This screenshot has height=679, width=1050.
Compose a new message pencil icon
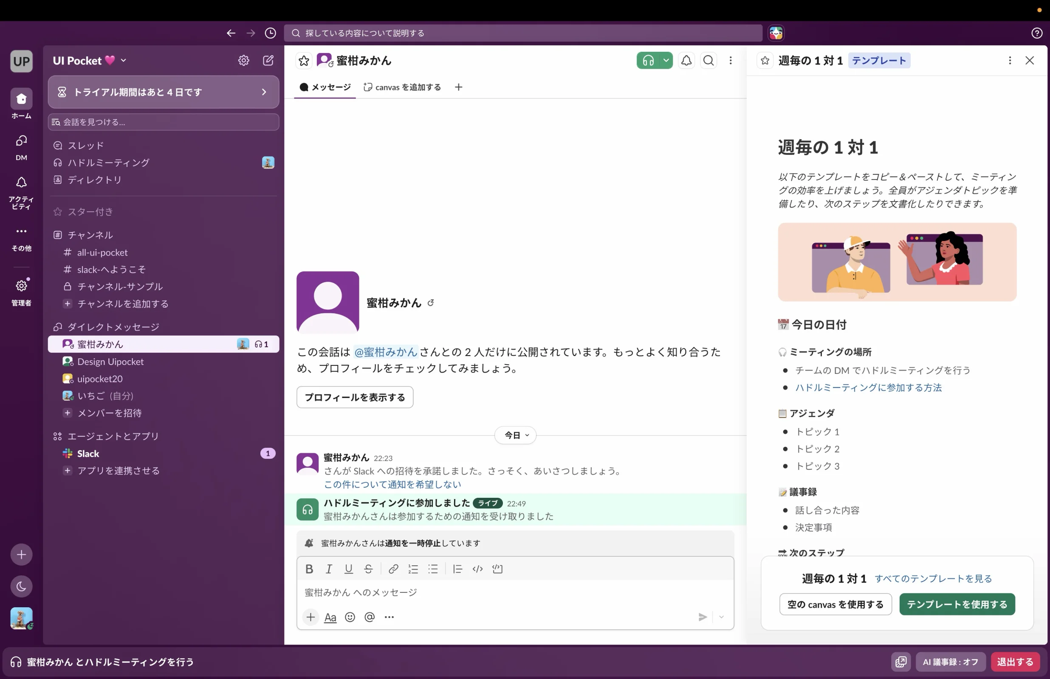[268, 60]
